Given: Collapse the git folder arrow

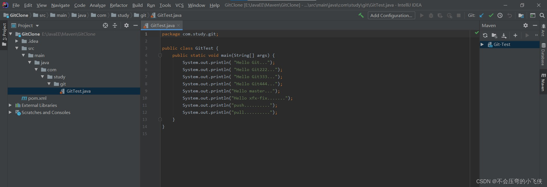Looking at the screenshot, I should tap(49, 84).
